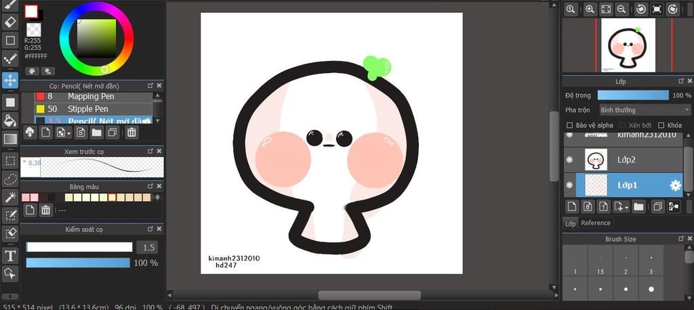Select the Gradient tool
The image size is (694, 310).
click(x=10, y=139)
